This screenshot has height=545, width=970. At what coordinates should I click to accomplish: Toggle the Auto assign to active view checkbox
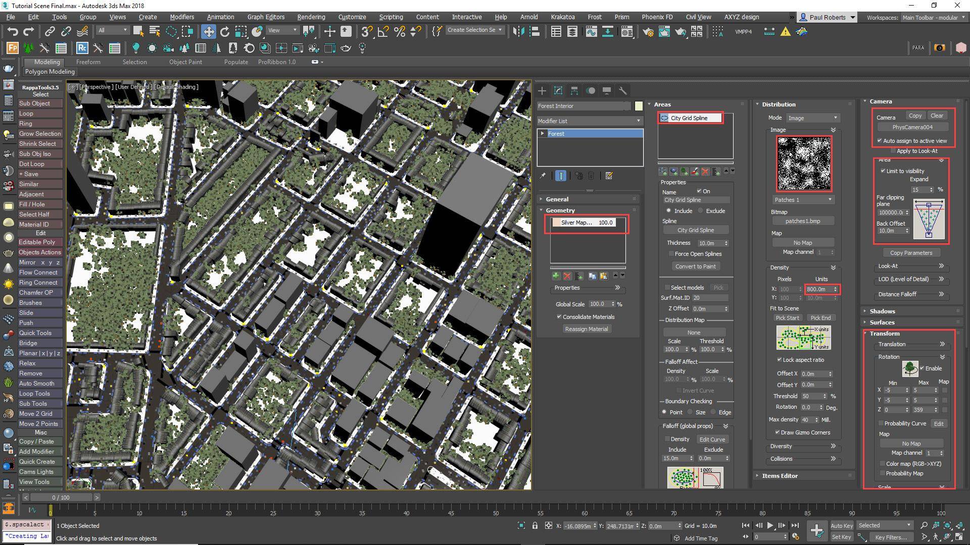[880, 141]
